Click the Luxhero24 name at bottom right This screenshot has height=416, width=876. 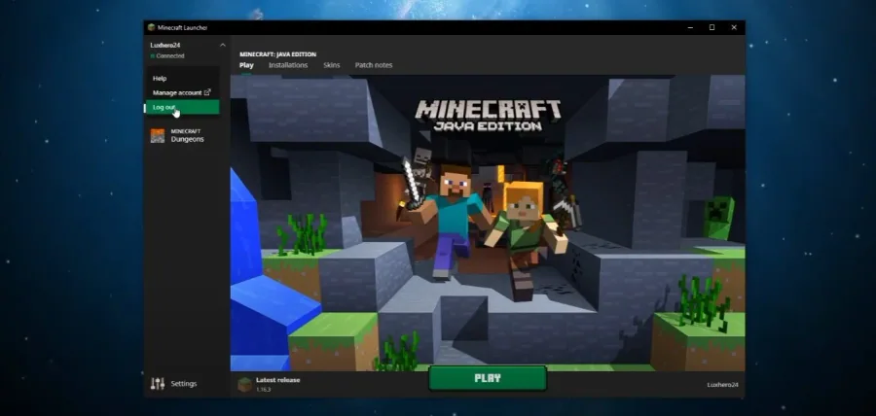pos(722,385)
